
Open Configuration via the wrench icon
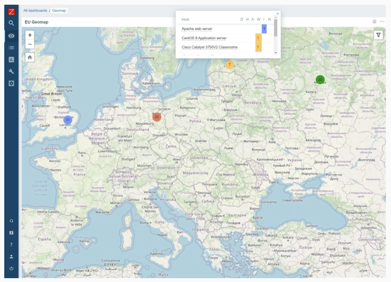(x=11, y=72)
